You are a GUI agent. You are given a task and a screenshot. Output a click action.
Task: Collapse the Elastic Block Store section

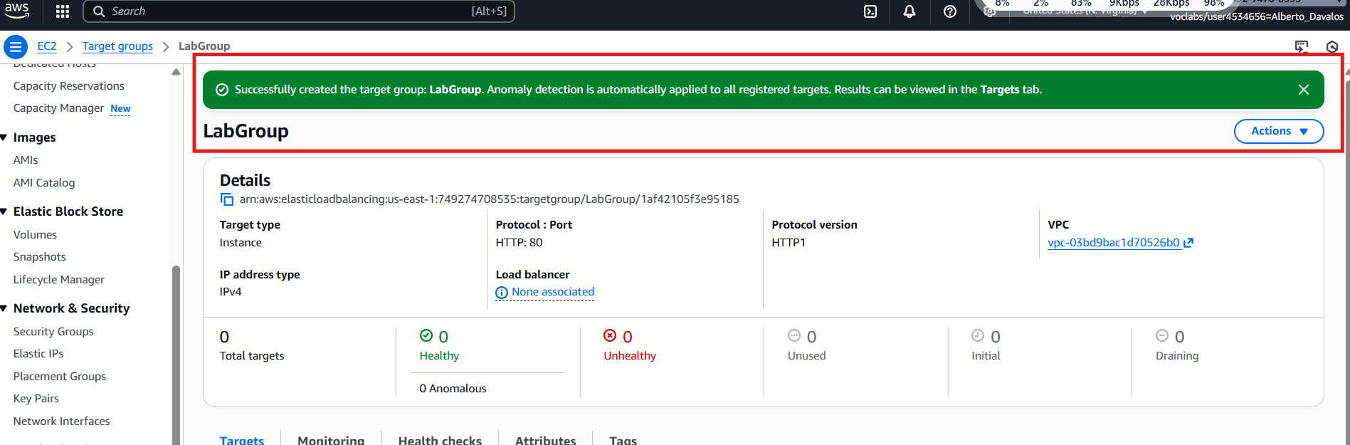click(x=4, y=211)
